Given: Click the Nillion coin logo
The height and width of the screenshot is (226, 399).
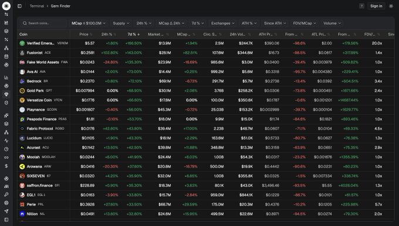Looking at the screenshot, I should pyautogui.click(x=22, y=214).
